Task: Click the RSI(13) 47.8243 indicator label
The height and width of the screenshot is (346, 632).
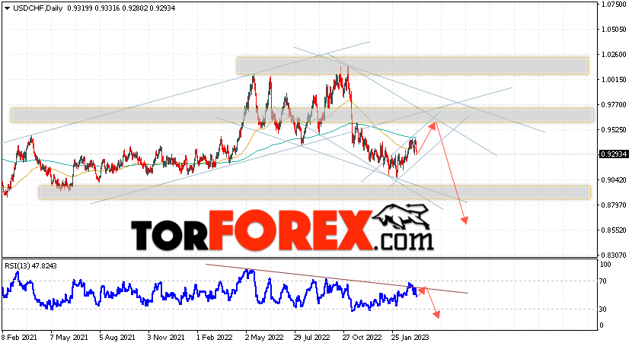Action: (30, 266)
